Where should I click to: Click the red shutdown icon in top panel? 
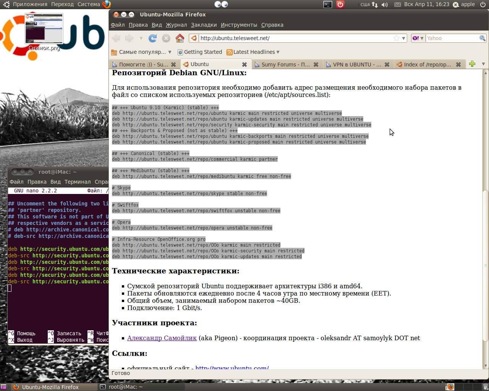[x=340, y=5]
